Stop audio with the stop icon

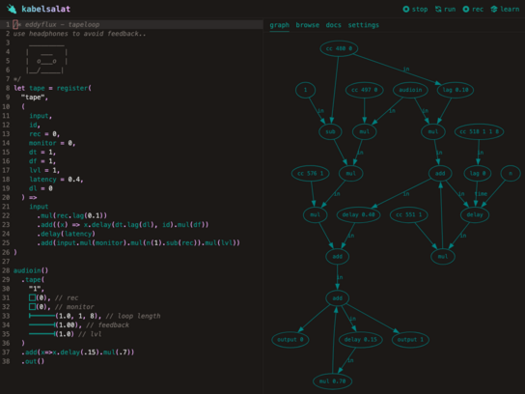pos(405,9)
